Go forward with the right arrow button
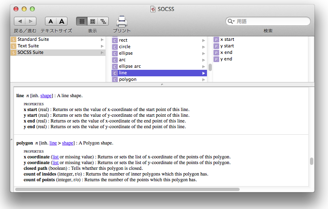The height and width of the screenshot is (209, 328). 31,21
